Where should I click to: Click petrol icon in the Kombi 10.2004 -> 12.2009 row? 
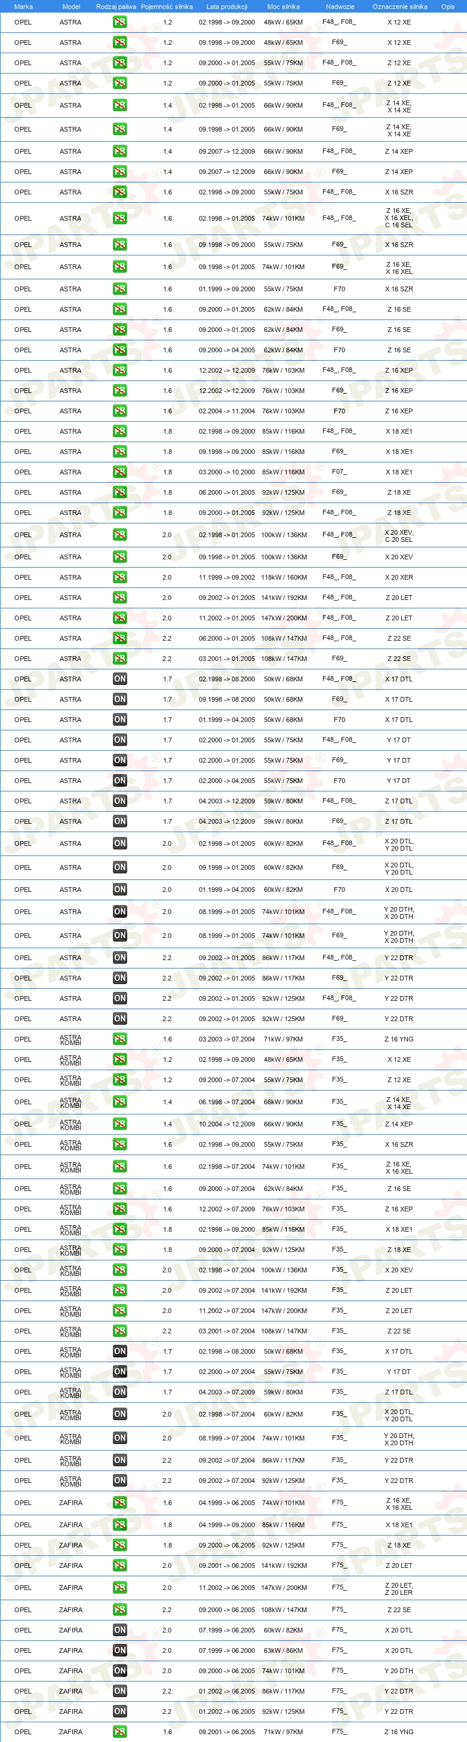[119, 1124]
